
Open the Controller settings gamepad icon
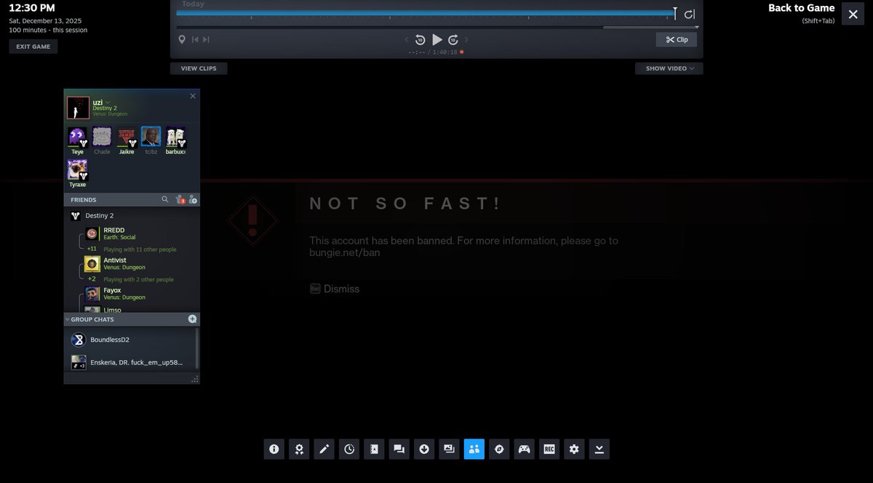(524, 449)
